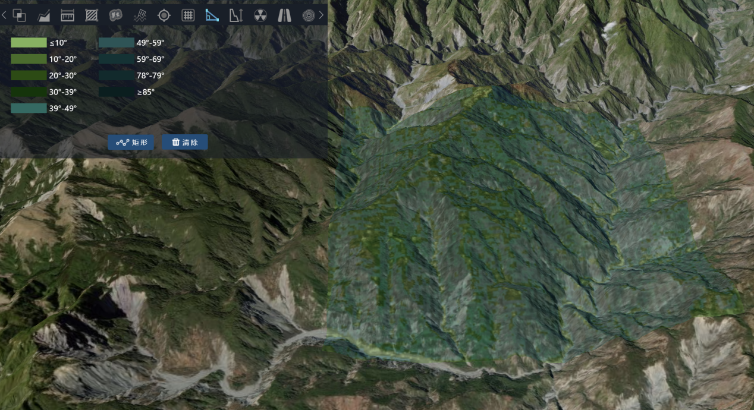Click the "30°-39°" legend label
The height and width of the screenshot is (410, 754).
point(63,92)
